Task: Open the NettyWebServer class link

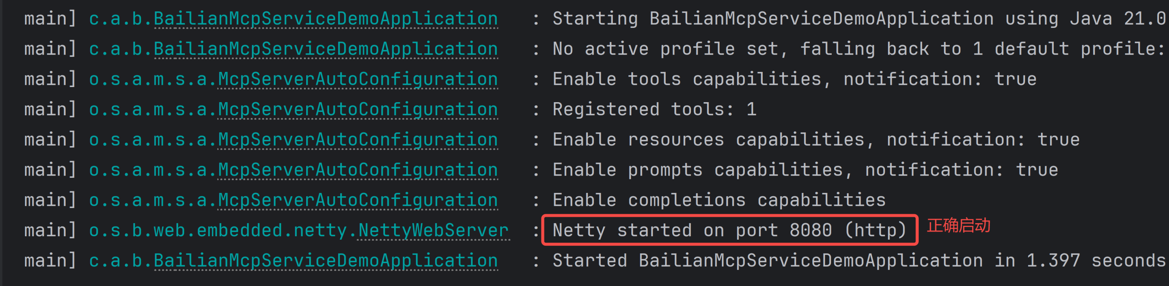Action: click(x=433, y=231)
